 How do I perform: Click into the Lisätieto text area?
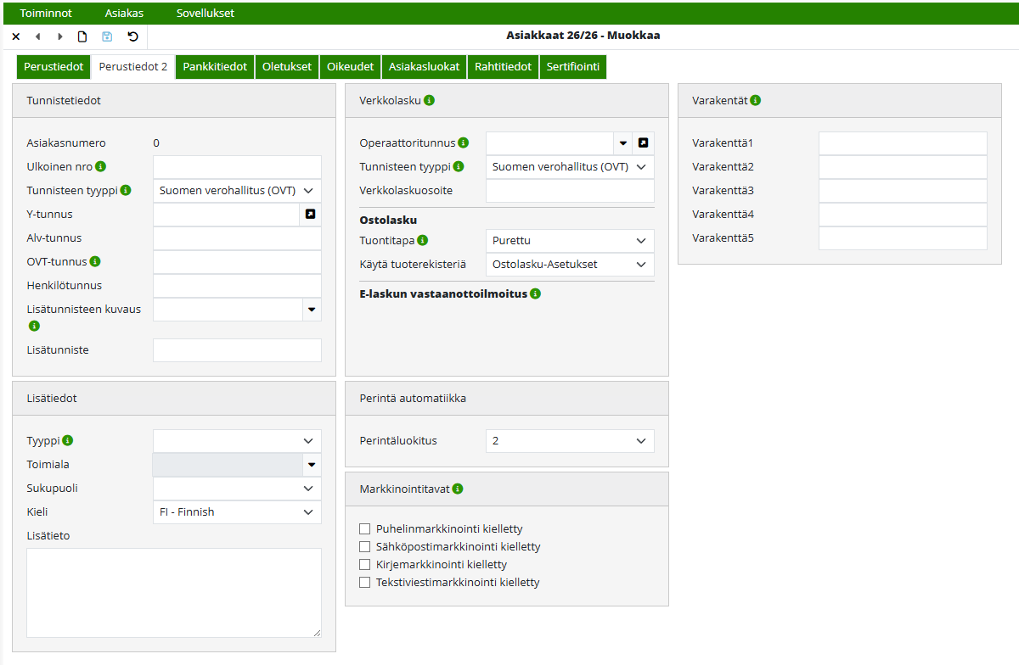[x=174, y=592]
